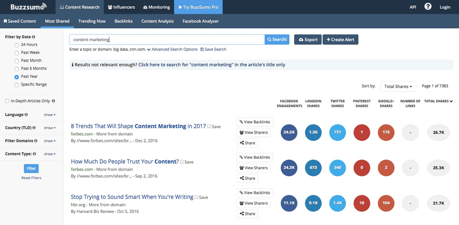Expand the Language filter with show
The height and width of the screenshot is (225, 459).
coord(50,115)
